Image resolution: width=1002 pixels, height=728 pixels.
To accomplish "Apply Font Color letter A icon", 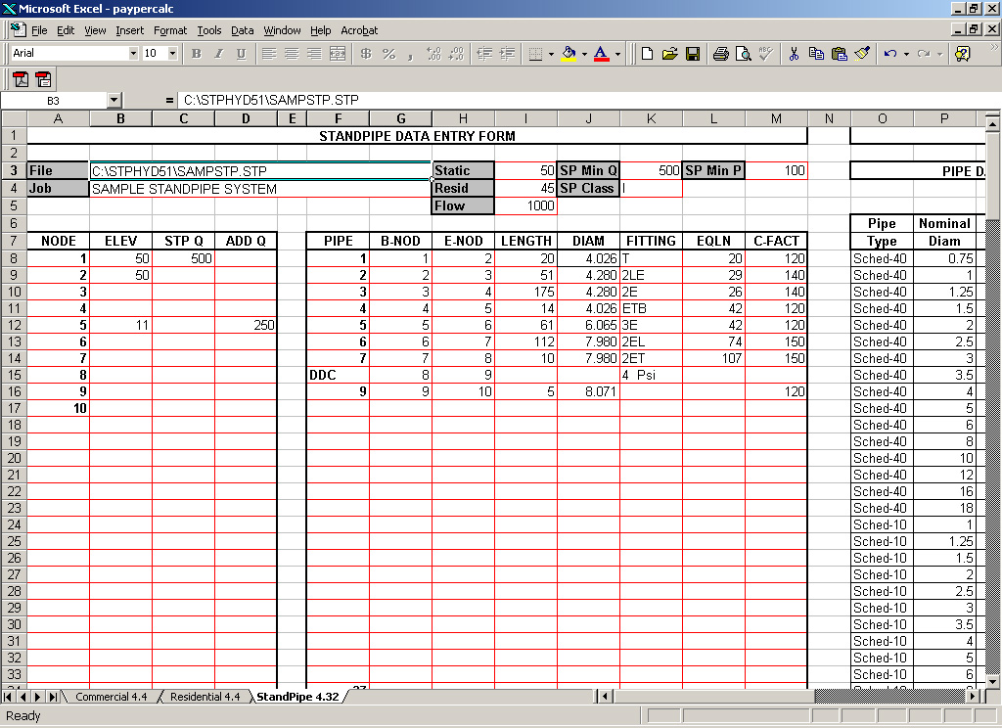I will 602,54.
